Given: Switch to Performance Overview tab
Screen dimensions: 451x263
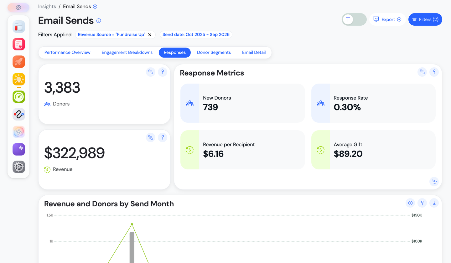Looking at the screenshot, I should coord(67,52).
